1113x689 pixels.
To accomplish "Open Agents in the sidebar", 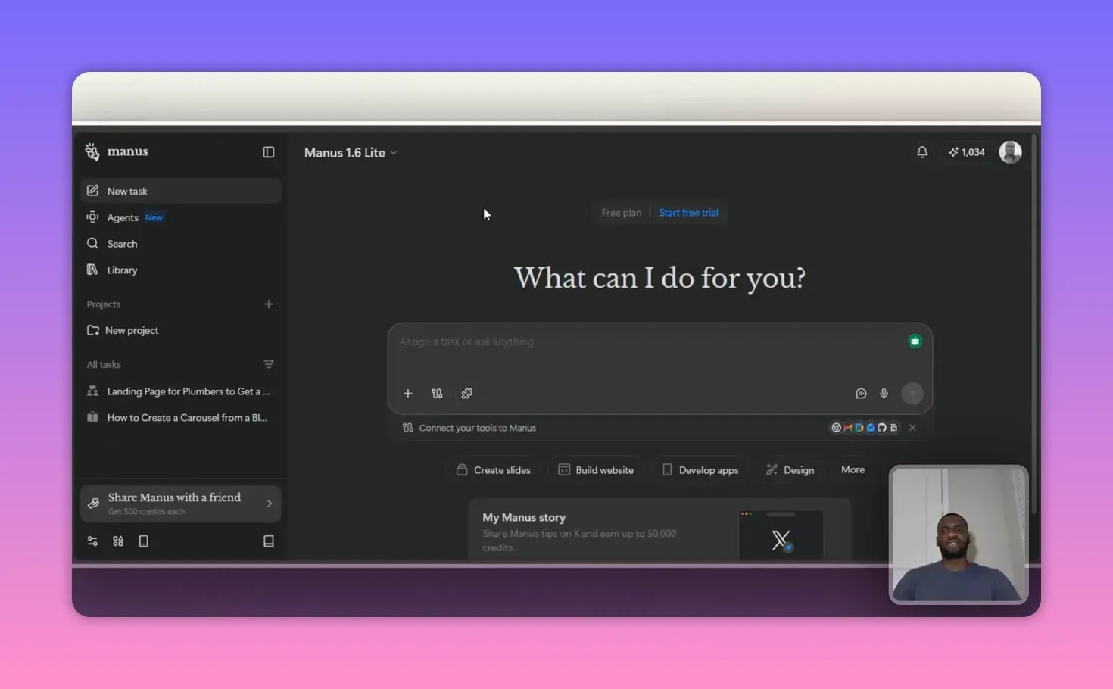I will click(180, 217).
